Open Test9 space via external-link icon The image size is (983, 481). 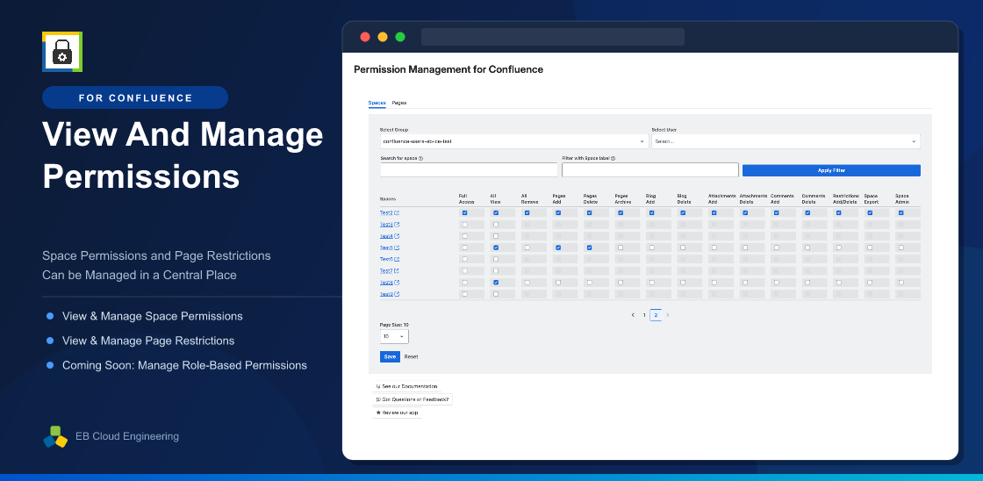(x=397, y=294)
